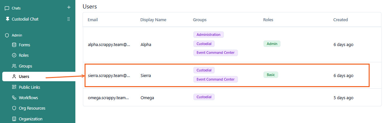Click Alpha's Administration group tag

coord(208,35)
